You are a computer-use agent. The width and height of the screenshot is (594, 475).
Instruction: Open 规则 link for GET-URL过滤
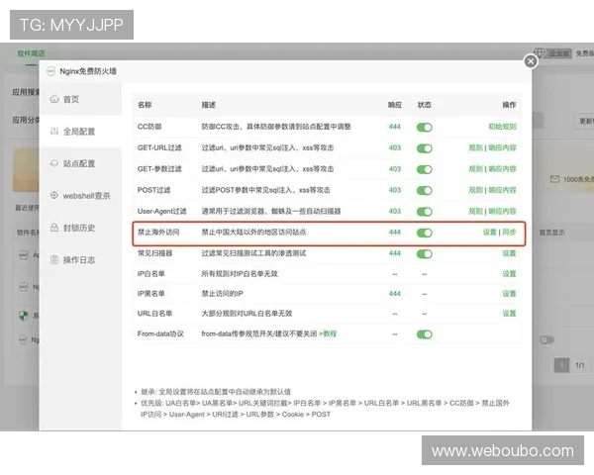476,147
